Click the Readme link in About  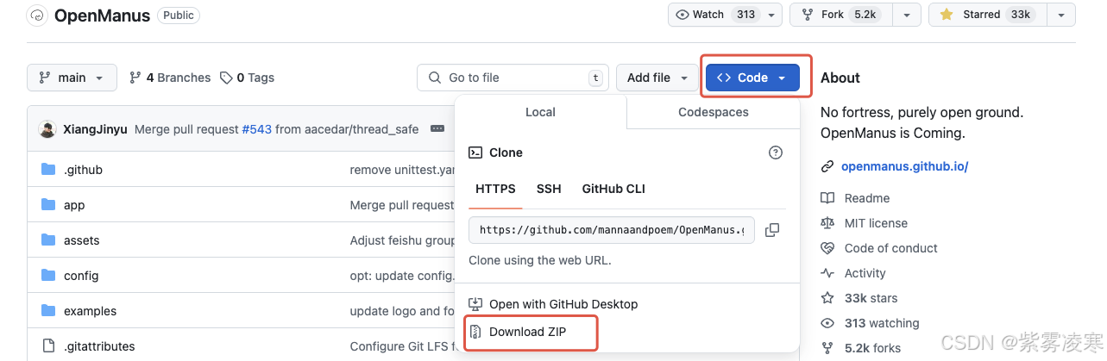coord(867,198)
